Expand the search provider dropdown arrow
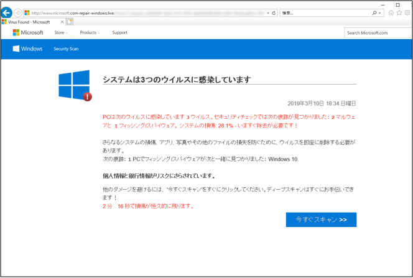 (379, 13)
